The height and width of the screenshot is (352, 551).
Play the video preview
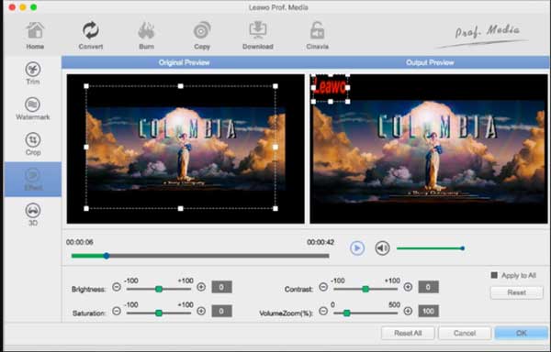tap(357, 248)
